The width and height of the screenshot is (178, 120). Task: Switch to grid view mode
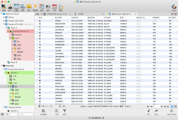point(172,107)
